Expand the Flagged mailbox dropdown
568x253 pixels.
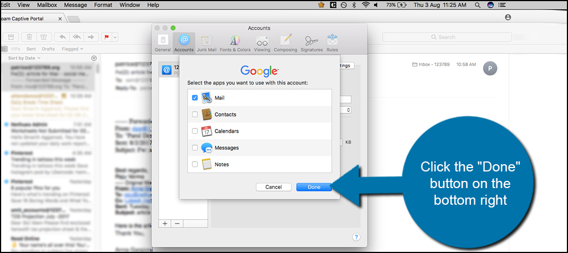point(73,49)
